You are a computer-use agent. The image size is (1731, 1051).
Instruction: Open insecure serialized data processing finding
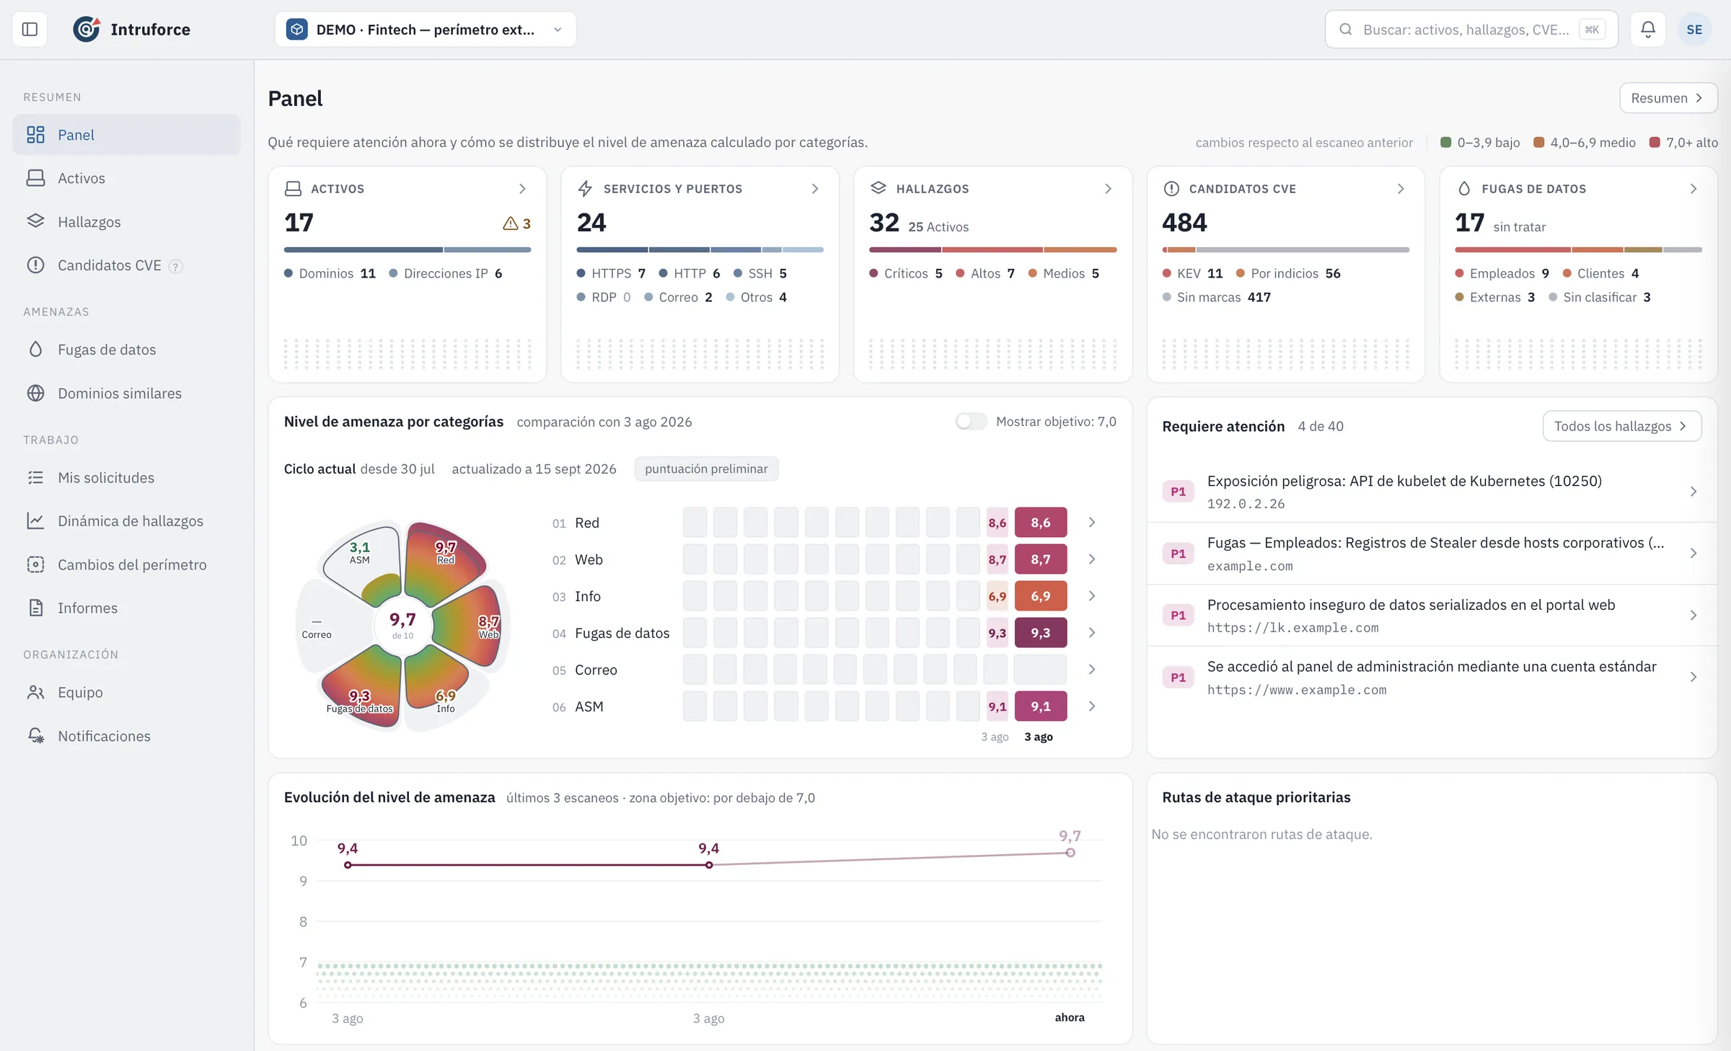pyautogui.click(x=1432, y=616)
